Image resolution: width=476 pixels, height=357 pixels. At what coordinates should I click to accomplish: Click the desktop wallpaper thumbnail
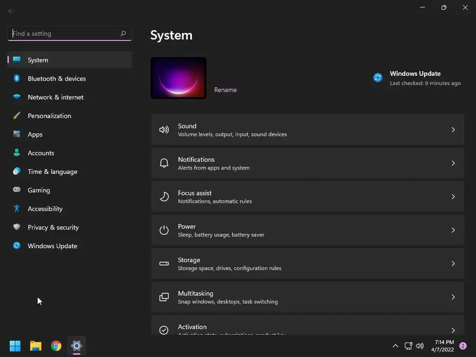tap(178, 78)
